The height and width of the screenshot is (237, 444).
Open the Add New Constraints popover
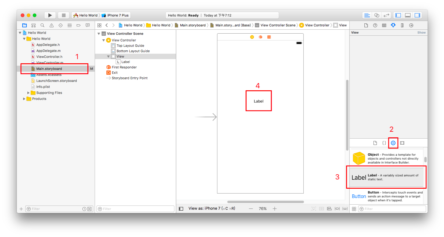click(x=337, y=208)
